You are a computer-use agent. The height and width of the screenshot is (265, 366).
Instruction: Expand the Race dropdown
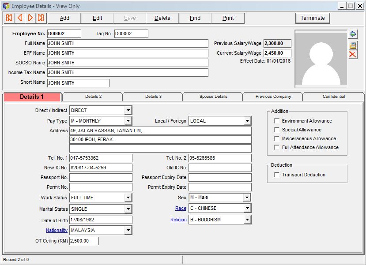pyautogui.click(x=247, y=208)
